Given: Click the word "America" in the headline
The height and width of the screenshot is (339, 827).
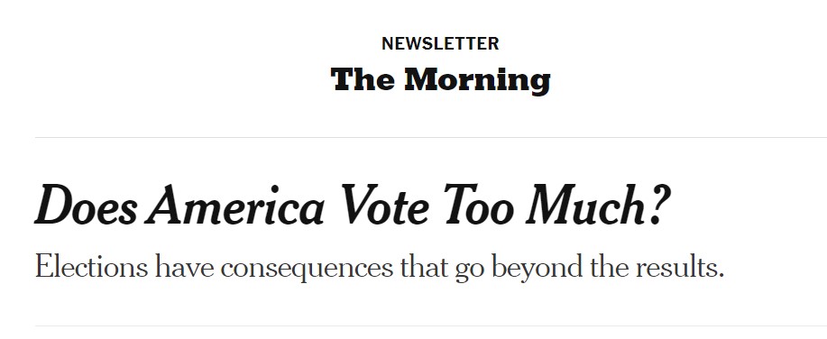Looking at the screenshot, I should [x=235, y=206].
